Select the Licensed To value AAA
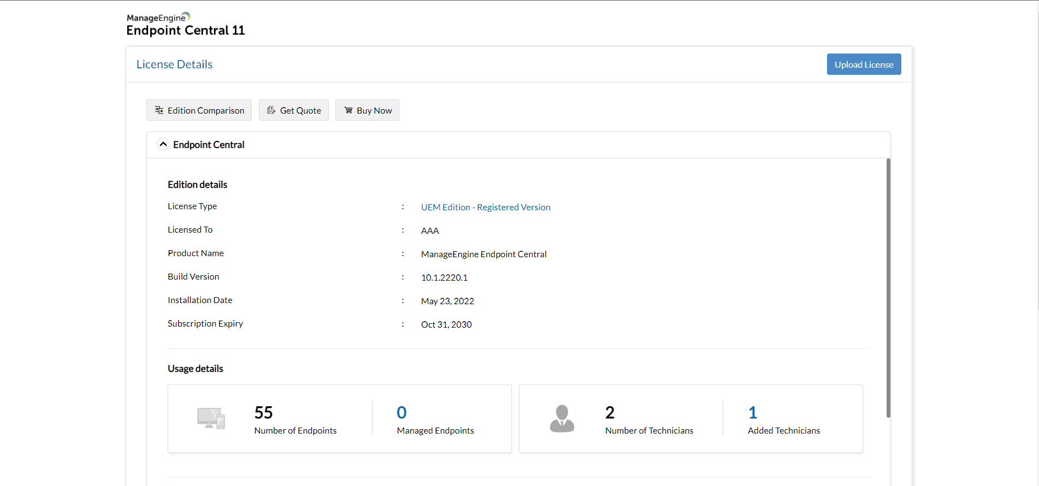 [430, 231]
